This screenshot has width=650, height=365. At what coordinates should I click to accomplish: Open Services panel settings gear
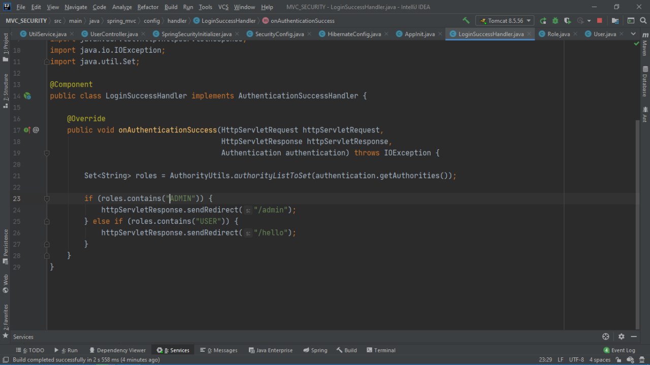click(621, 337)
